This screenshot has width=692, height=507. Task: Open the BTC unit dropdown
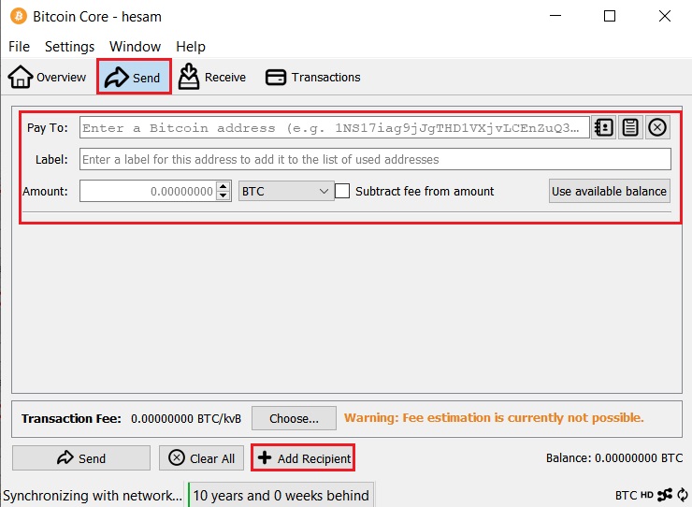[286, 191]
